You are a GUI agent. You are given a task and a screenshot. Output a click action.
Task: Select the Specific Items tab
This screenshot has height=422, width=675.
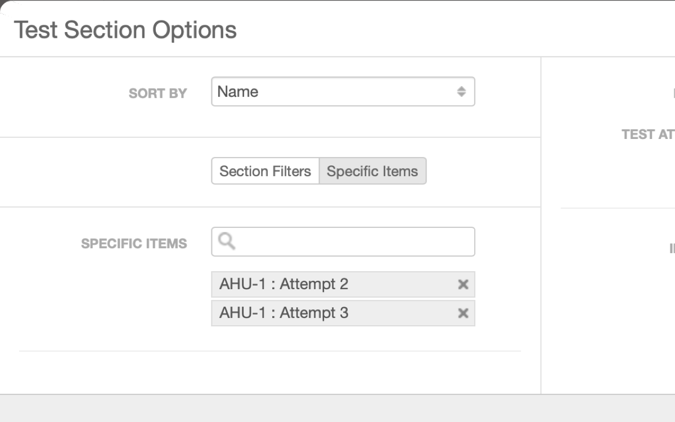point(372,171)
